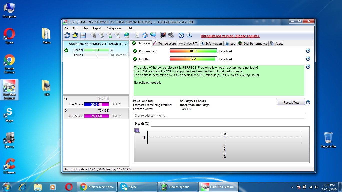Viewport: 342px width, 192px height.
Task: Click the Repeat Test button
Action: [x=291, y=102]
